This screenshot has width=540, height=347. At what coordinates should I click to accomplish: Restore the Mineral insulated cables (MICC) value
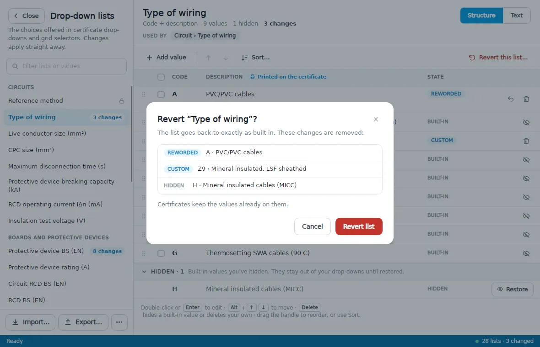click(x=512, y=289)
